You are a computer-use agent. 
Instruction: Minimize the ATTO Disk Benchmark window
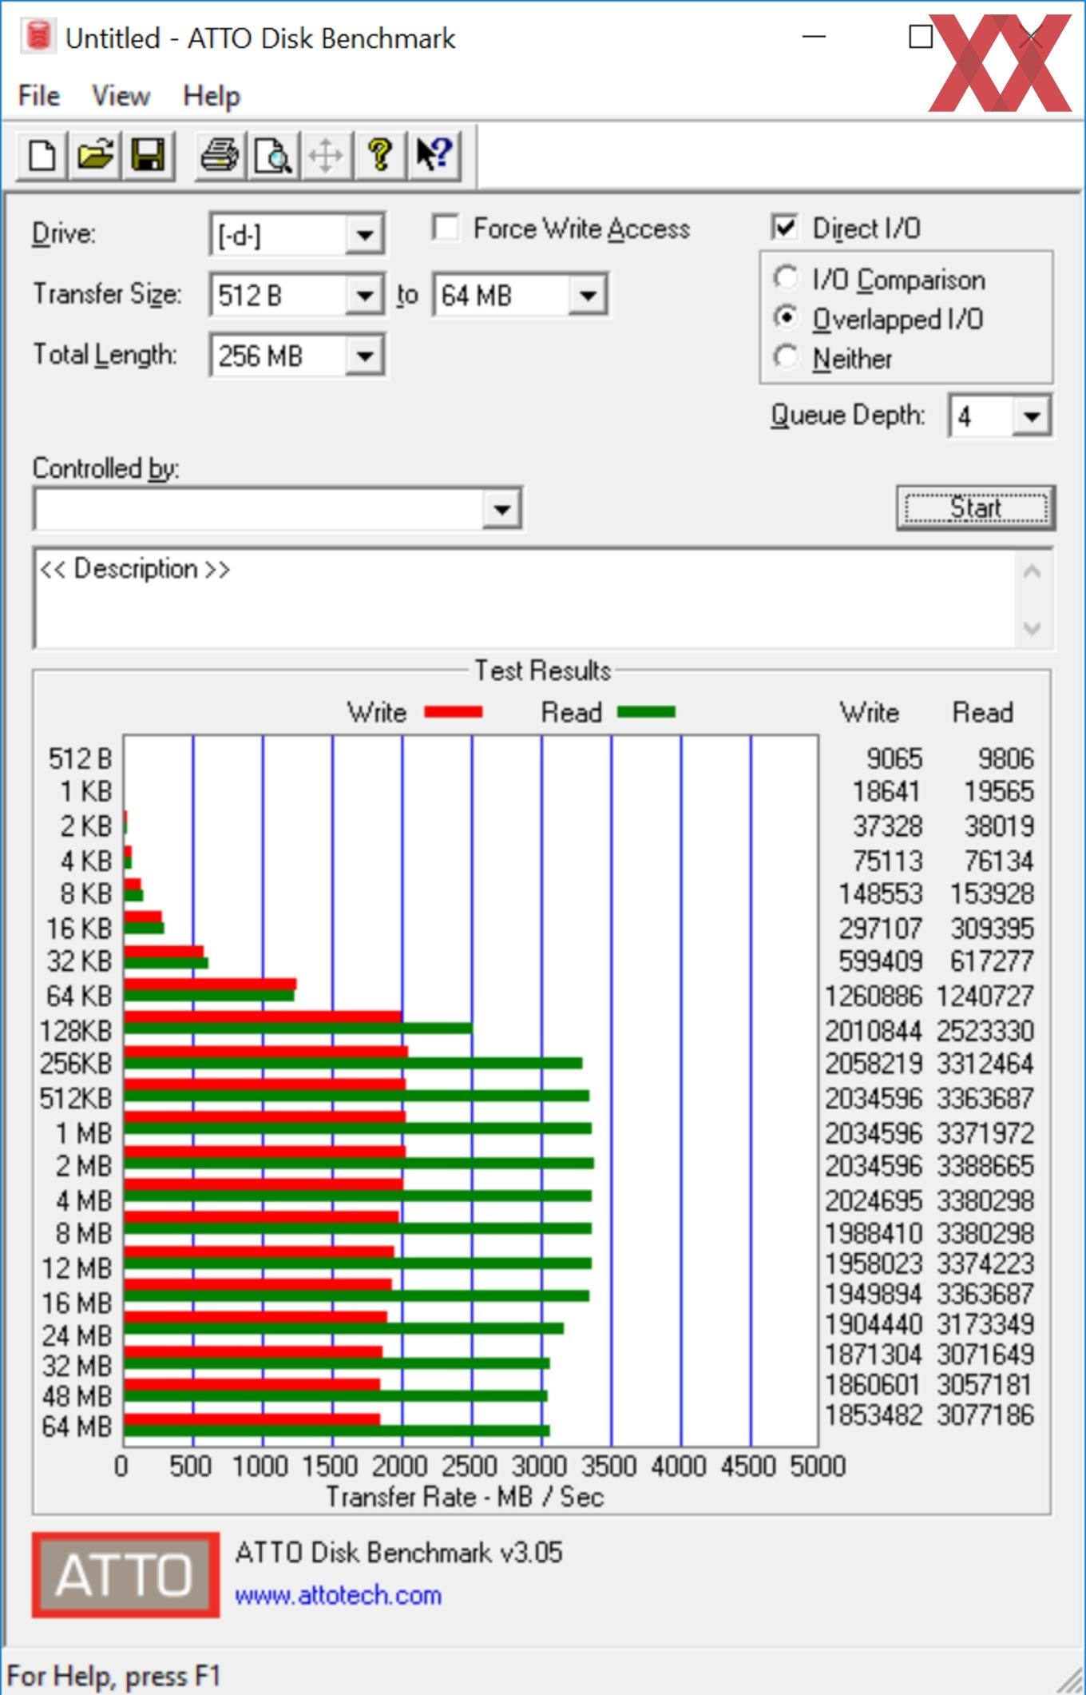pos(813,37)
